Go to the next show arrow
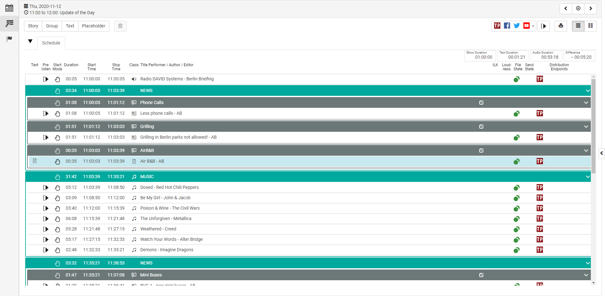The image size is (605, 296). [x=591, y=9]
